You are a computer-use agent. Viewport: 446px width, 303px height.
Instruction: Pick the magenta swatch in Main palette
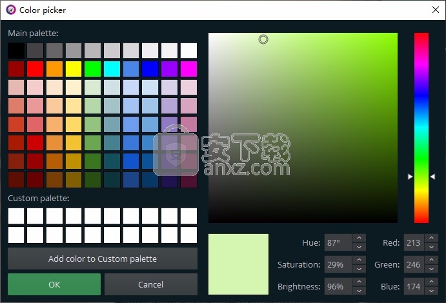[188, 69]
